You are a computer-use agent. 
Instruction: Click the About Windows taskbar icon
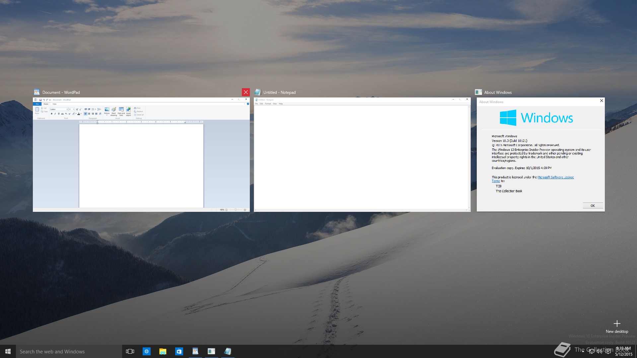[211, 351]
